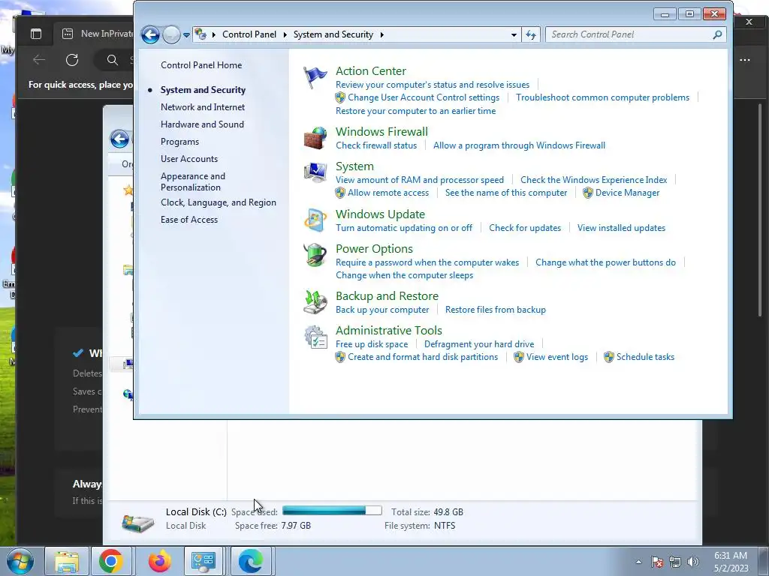Select Ease of Access category

click(188, 220)
